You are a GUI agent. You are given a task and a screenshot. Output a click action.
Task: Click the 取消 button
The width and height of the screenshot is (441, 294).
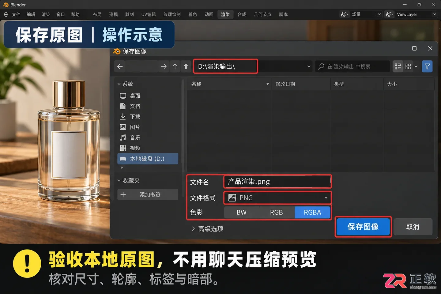413,227
